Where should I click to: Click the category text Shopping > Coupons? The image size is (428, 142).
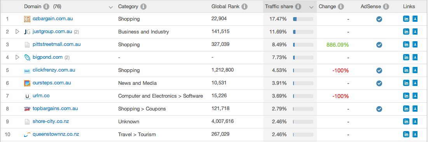point(142,109)
